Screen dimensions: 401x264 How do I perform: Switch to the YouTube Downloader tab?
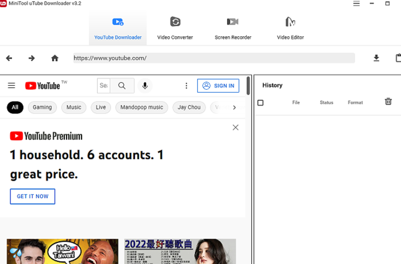point(118,29)
